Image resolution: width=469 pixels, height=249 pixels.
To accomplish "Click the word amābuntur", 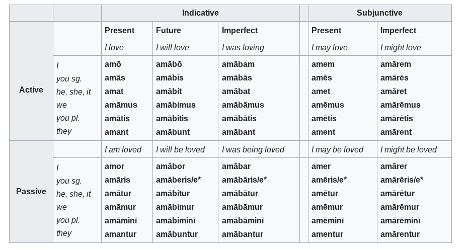I will [x=177, y=234].
